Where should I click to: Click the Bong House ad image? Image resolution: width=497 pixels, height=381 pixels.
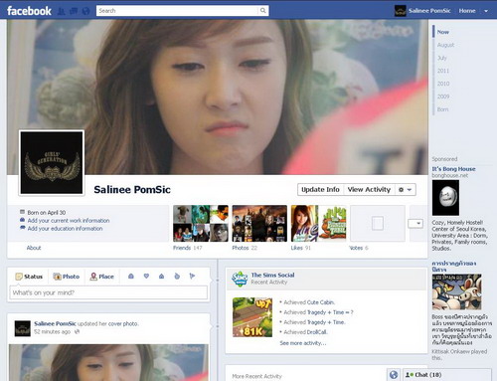tap(445, 198)
